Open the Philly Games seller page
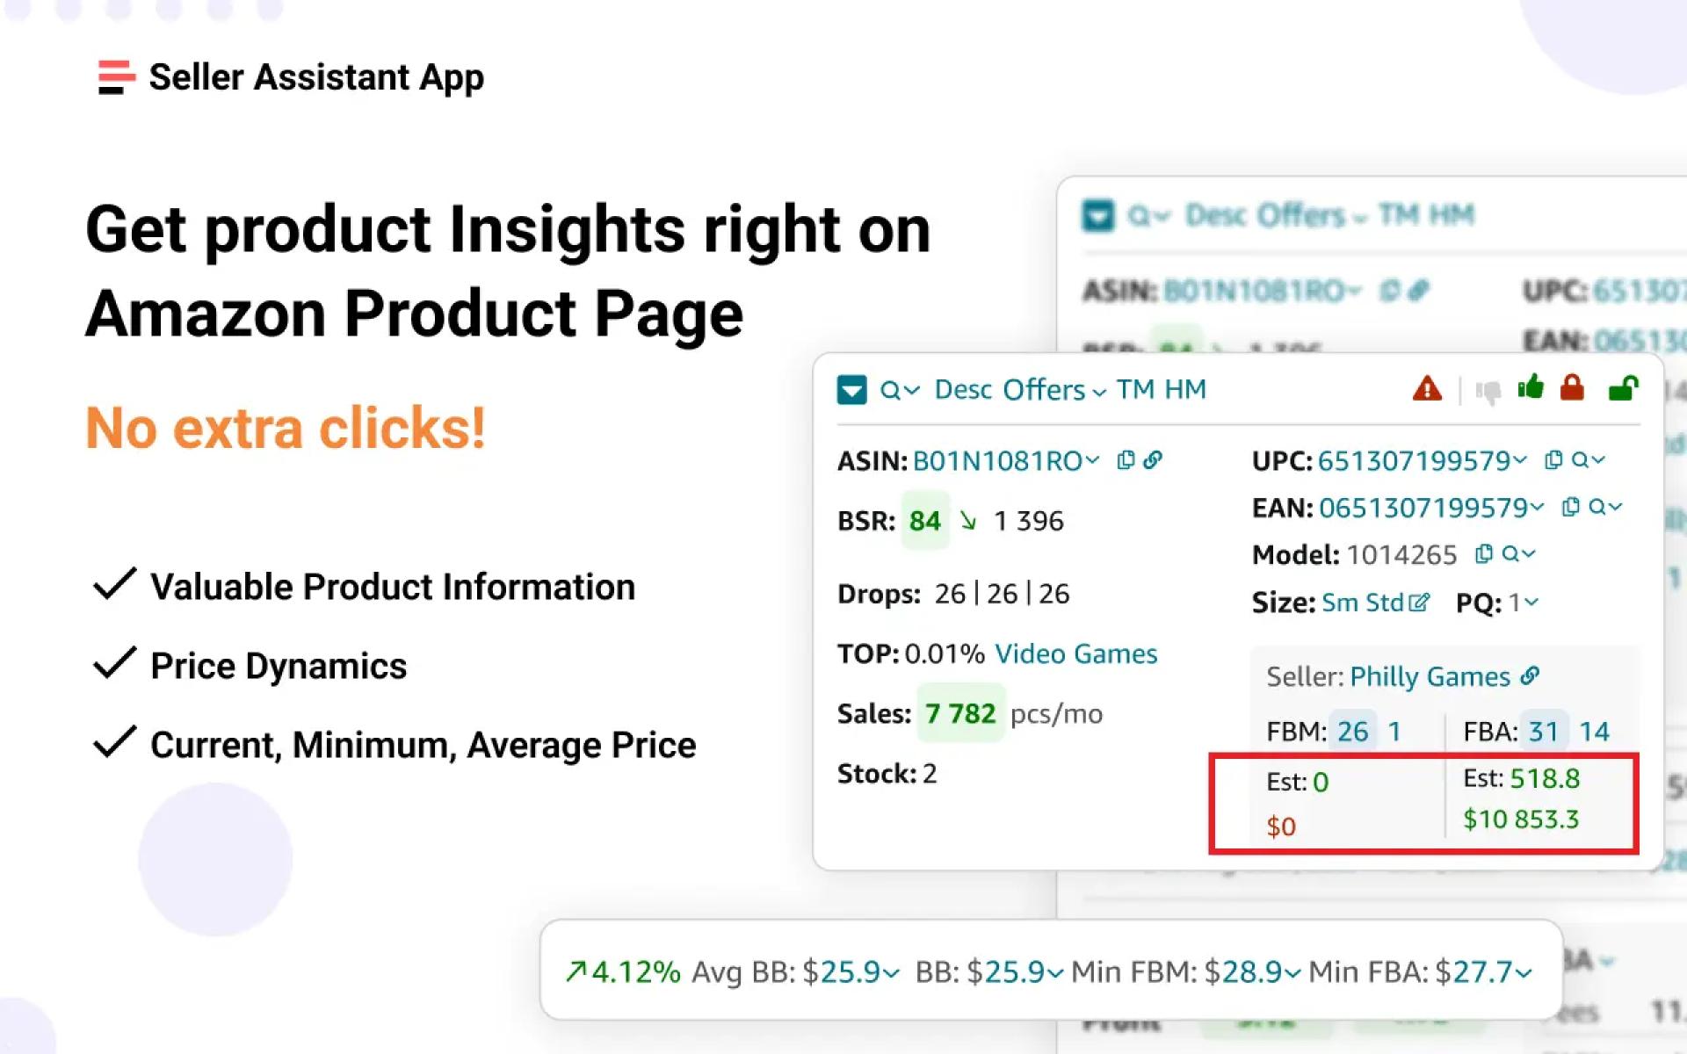The height and width of the screenshot is (1054, 1687). (x=1428, y=676)
